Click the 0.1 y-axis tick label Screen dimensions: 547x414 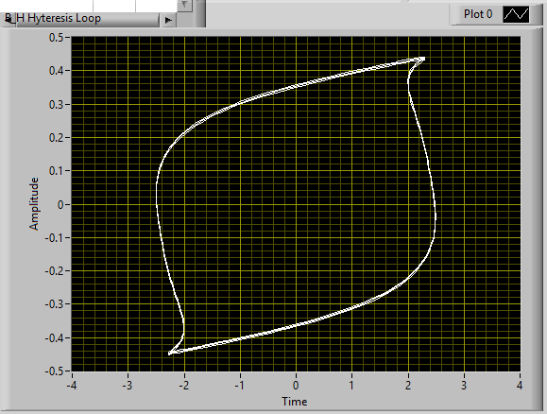[x=56, y=171]
